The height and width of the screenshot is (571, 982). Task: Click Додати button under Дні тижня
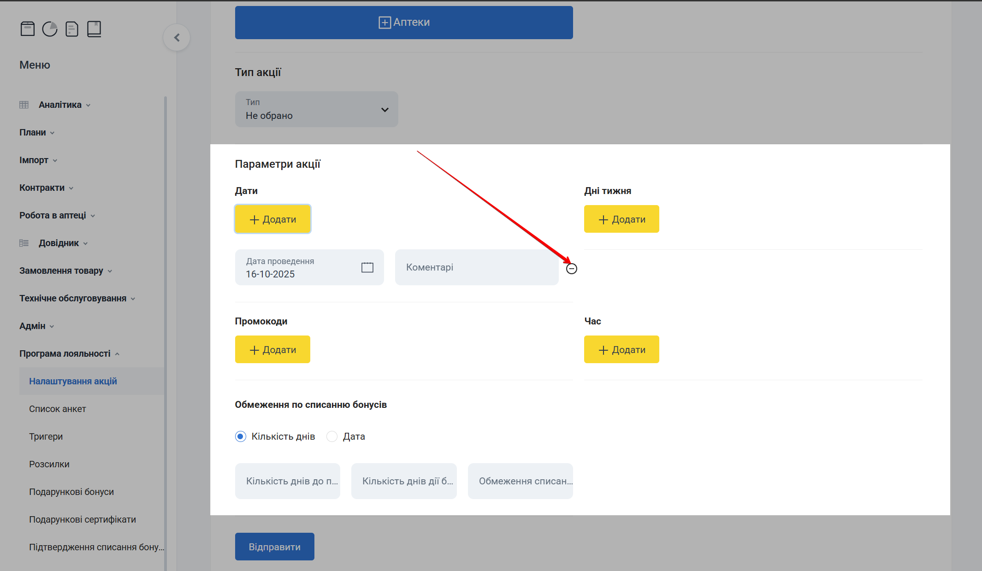point(621,219)
